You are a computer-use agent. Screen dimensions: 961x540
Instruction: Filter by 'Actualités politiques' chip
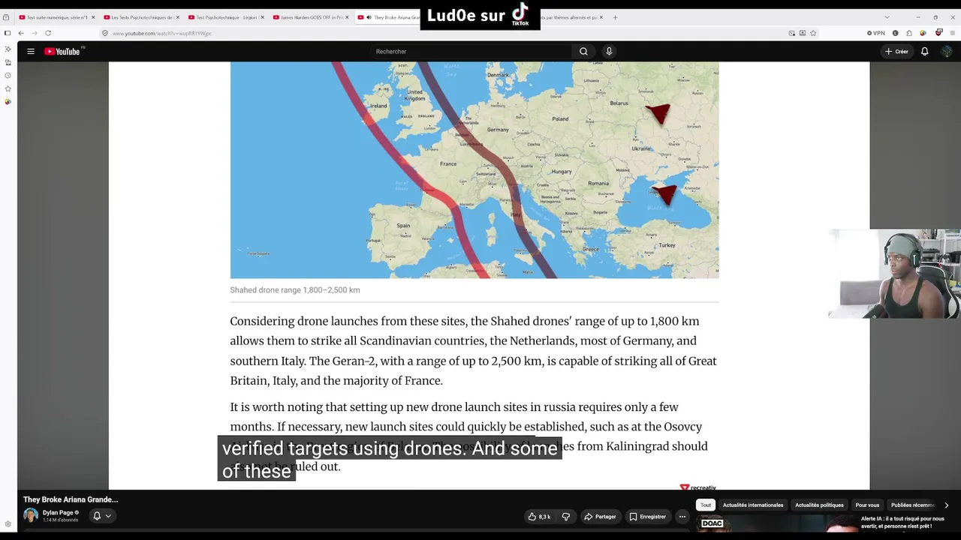[x=819, y=505]
